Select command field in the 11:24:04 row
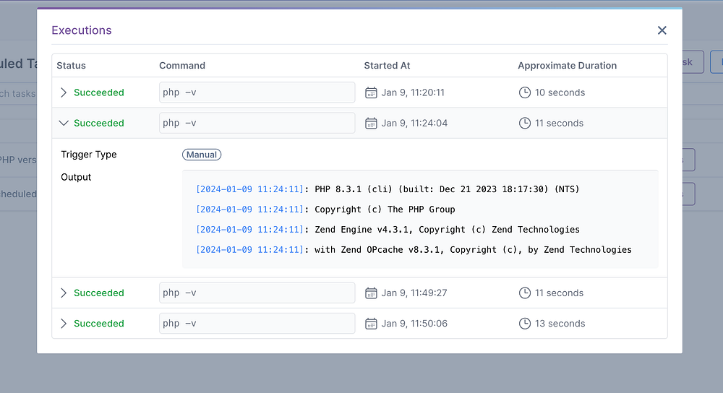Image resolution: width=723 pixels, height=393 pixels. pyautogui.click(x=257, y=123)
